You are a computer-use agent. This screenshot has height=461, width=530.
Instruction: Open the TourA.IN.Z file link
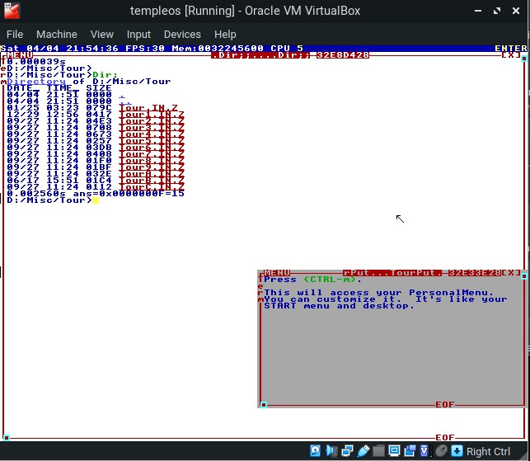tap(152, 174)
